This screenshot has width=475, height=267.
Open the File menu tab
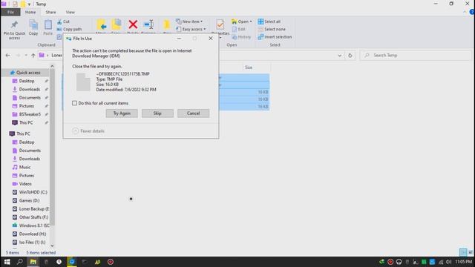[x=10, y=12]
